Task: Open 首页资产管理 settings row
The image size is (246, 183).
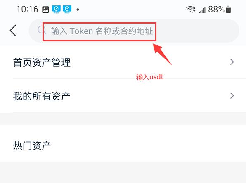Action: (123, 62)
